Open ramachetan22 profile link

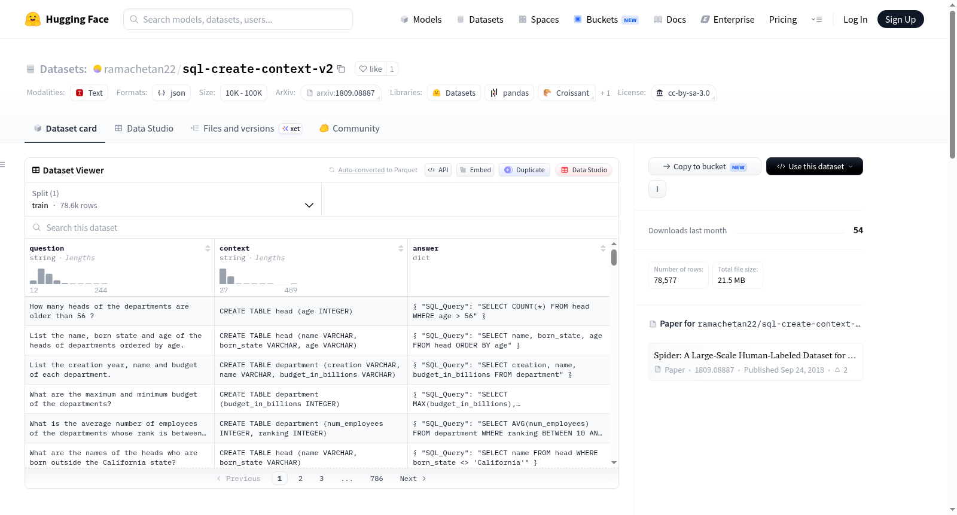coord(140,69)
